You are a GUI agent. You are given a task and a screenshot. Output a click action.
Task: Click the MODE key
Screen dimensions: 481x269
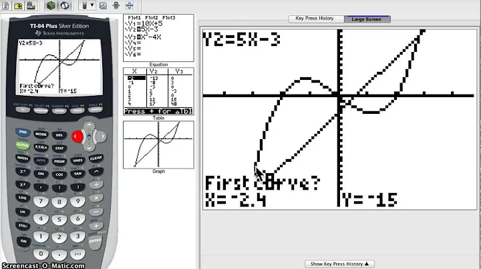(41, 134)
